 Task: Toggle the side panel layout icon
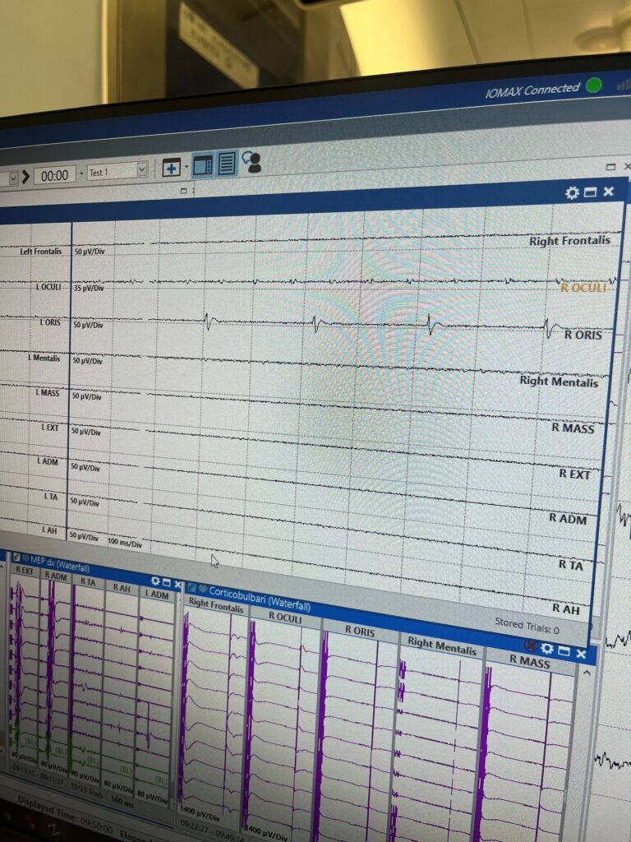coord(203,164)
